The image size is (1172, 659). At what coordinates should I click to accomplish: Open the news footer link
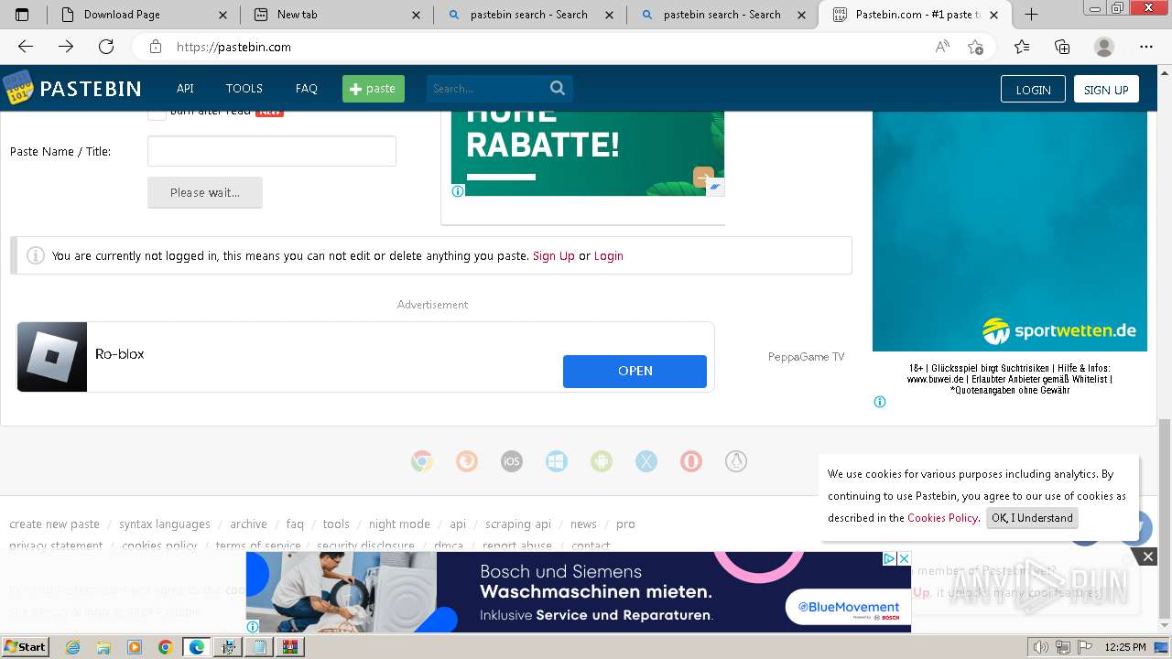pos(583,524)
